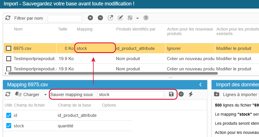
Task: Click the Charger button
Action: coord(27,94)
